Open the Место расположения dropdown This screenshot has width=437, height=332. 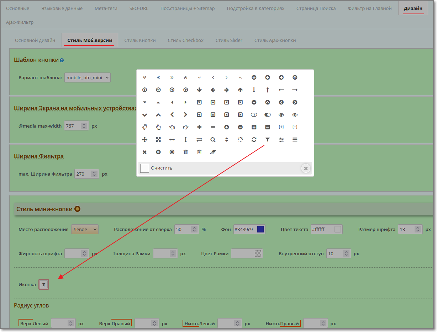[x=85, y=229]
